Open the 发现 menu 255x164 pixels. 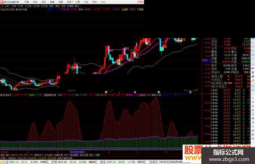coord(69,2)
